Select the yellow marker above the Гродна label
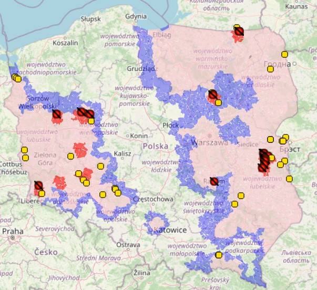 [x=284, y=54]
